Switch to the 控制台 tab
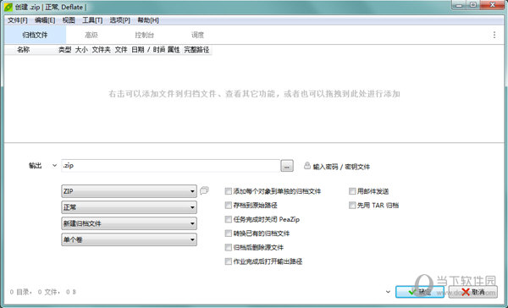508x308 pixels. pyautogui.click(x=145, y=35)
